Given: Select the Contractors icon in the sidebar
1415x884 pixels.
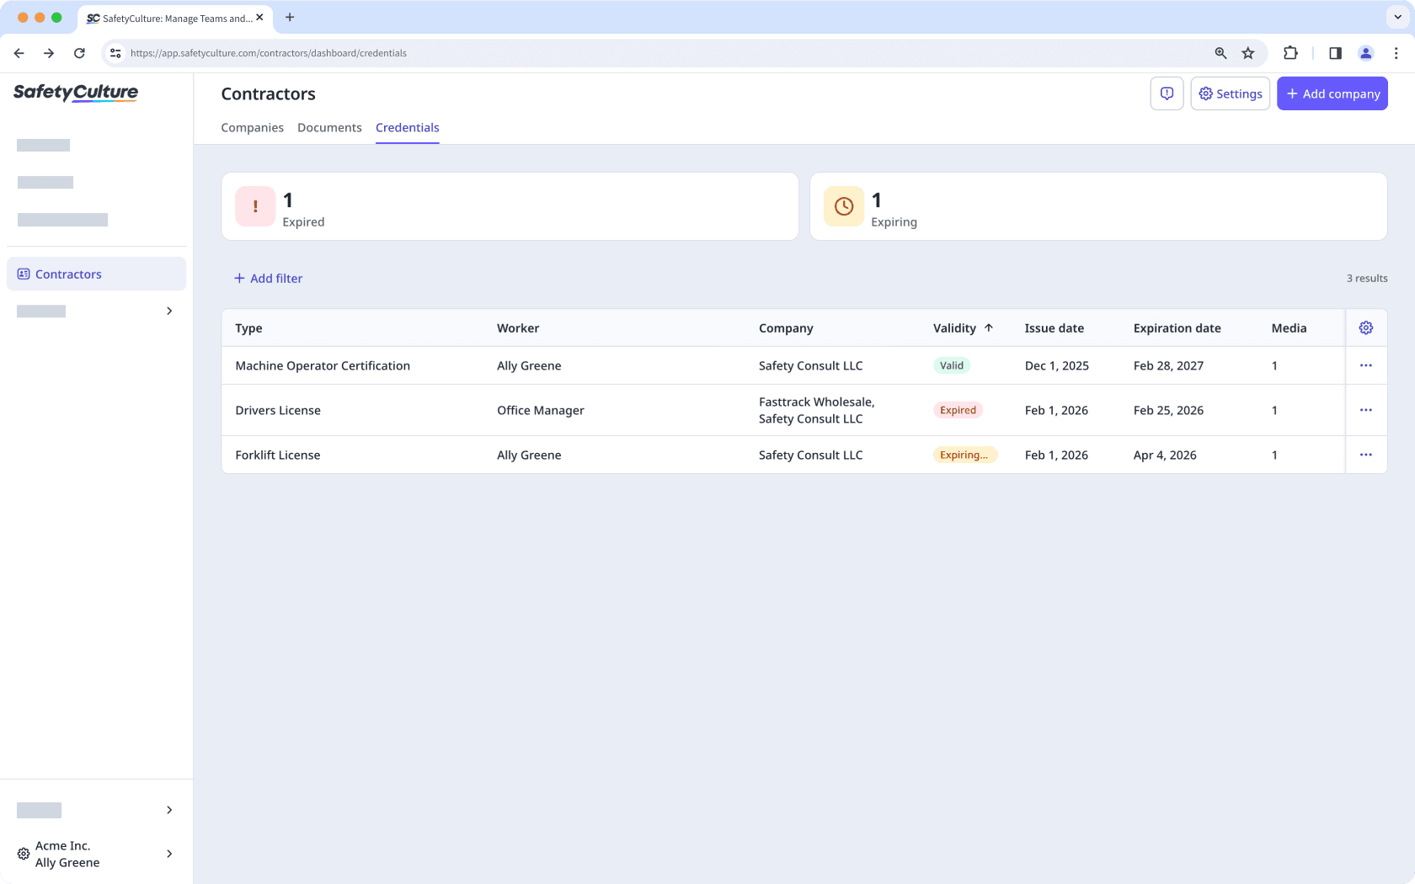Looking at the screenshot, I should click(23, 273).
